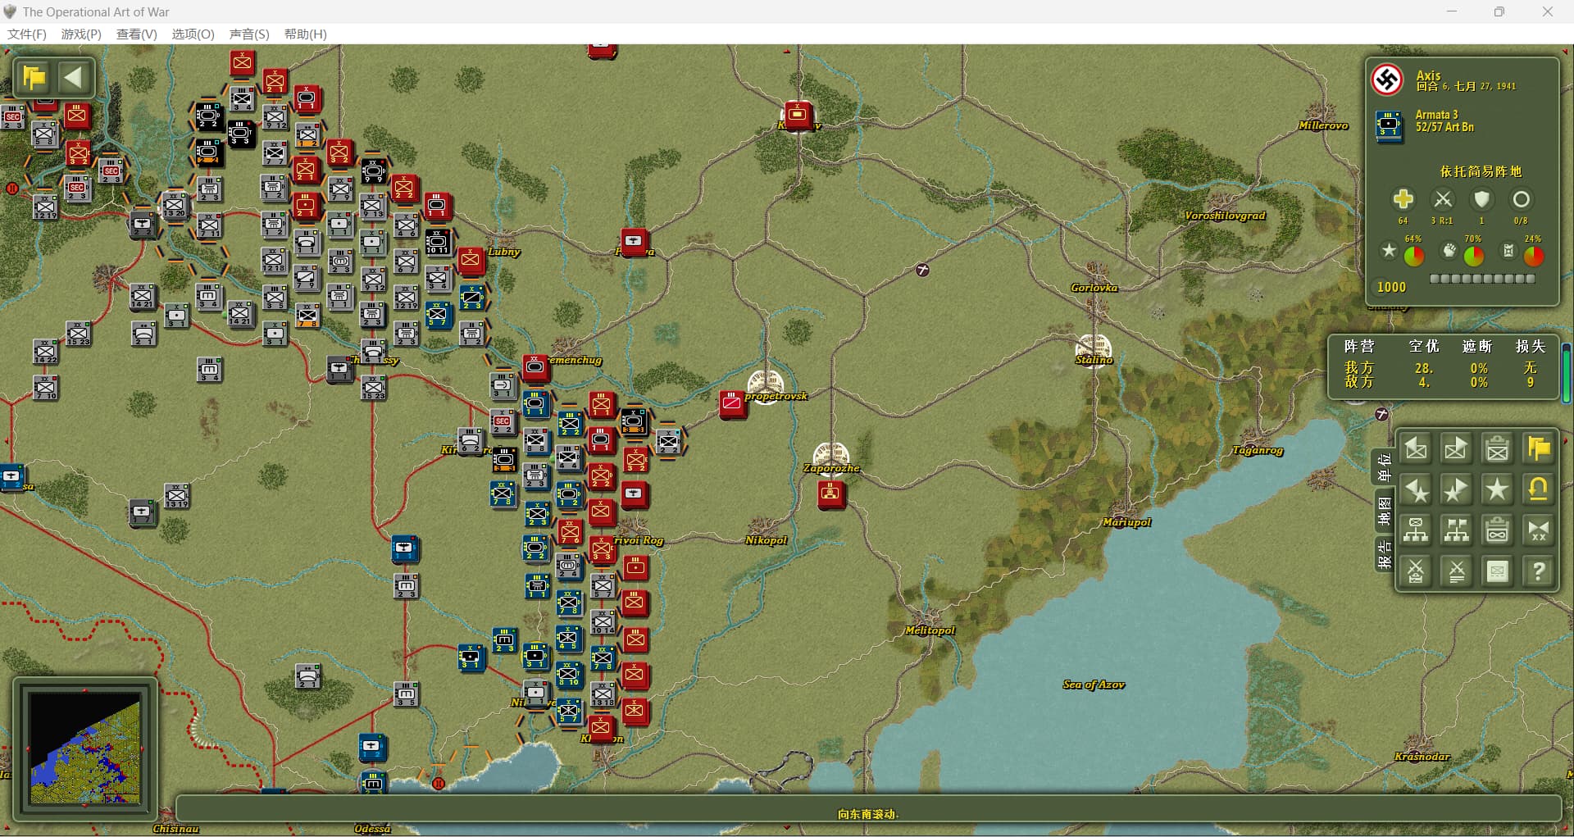The image size is (1574, 837).
Task: Click the 遮断 column header in air panel
Action: point(1477,346)
